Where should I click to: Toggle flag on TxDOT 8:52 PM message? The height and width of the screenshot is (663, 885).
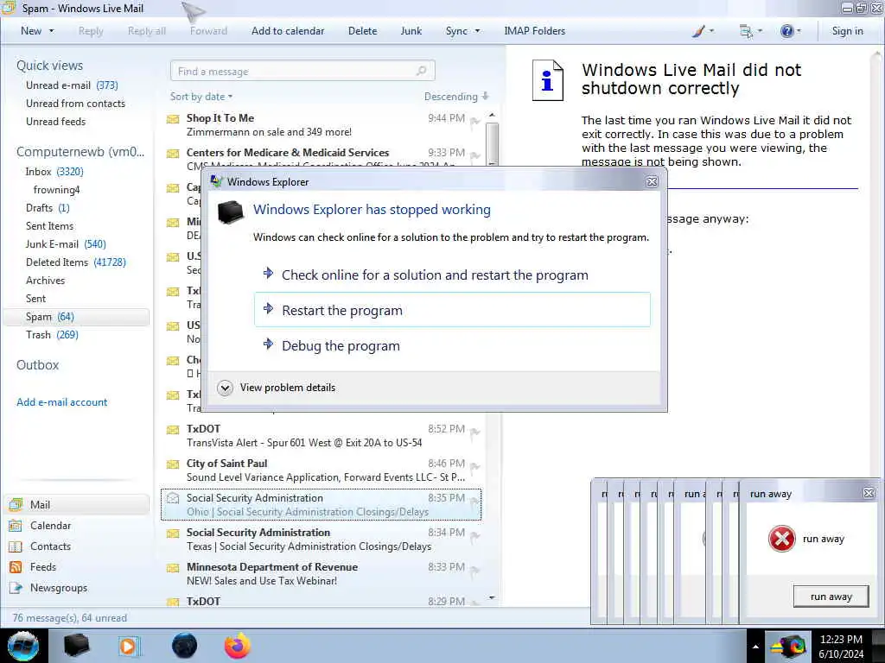[475, 432]
